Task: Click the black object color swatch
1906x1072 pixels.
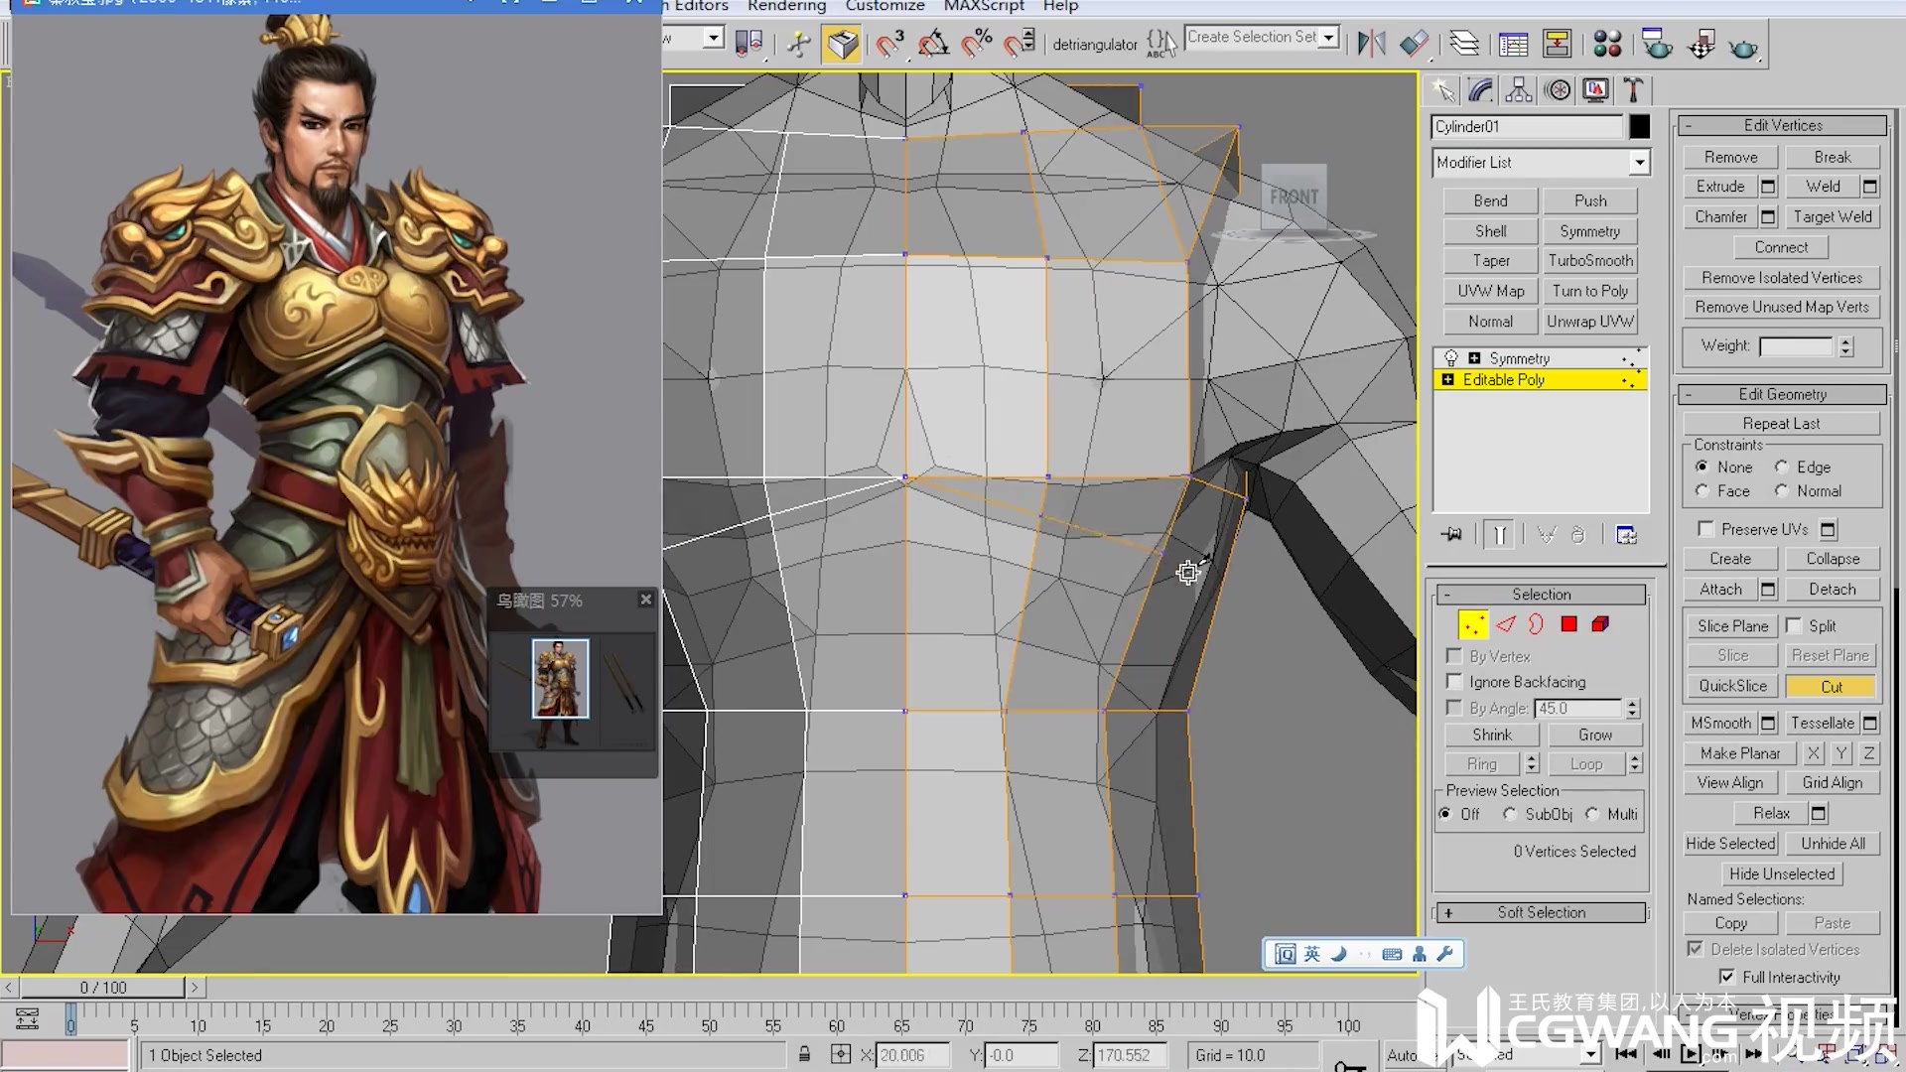Action: [x=1640, y=126]
